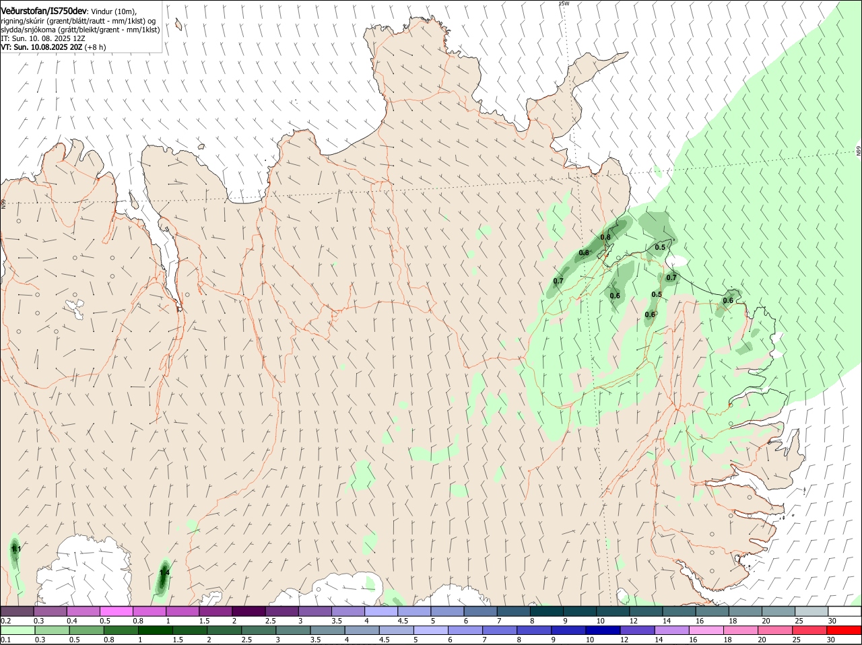This screenshot has height=645, width=862.
Task: Click the bright red swatch ending the lower legend
Action: click(844, 630)
